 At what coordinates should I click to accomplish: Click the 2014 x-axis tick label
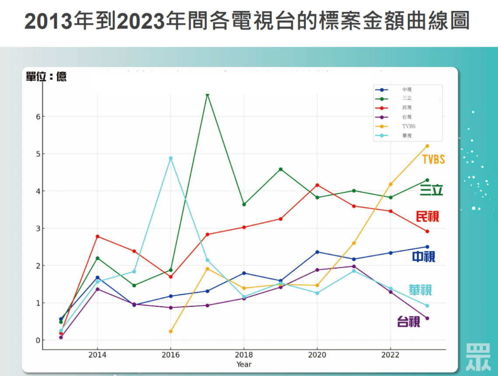point(97,355)
